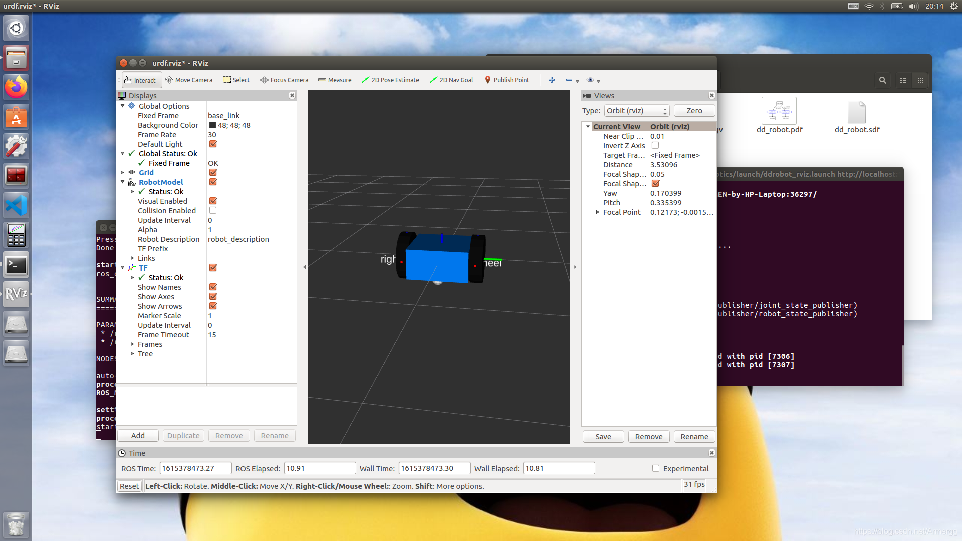Click the Wall Elapsed field
Screen dimensions: 962x541
coord(559,468)
